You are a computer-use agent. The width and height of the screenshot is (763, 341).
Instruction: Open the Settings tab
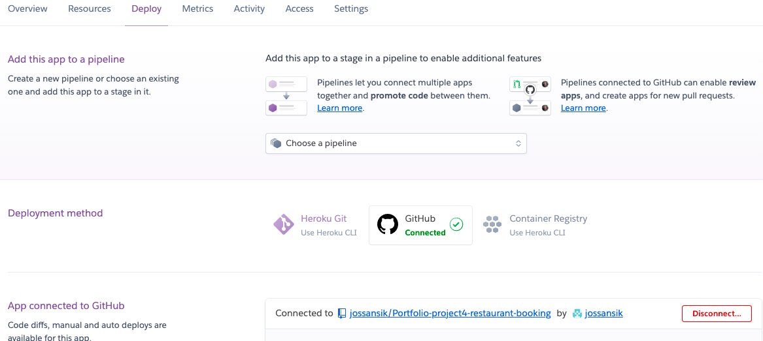[x=351, y=8]
